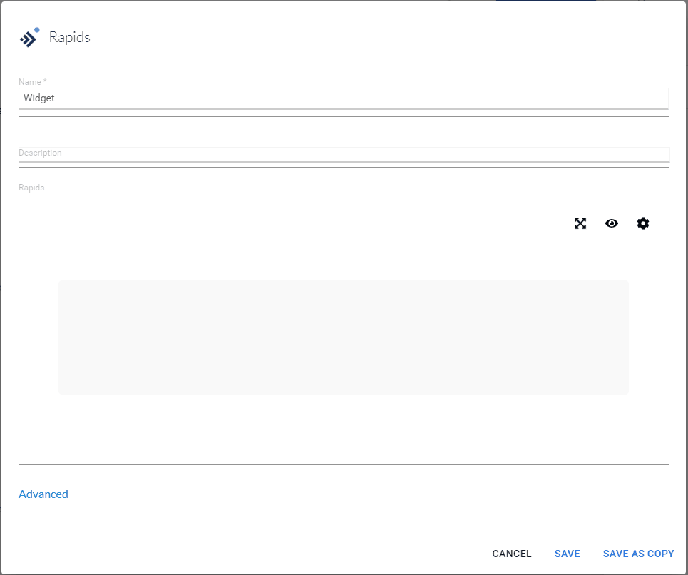Click the underline below the Description field
The image size is (688, 575).
coord(343,167)
